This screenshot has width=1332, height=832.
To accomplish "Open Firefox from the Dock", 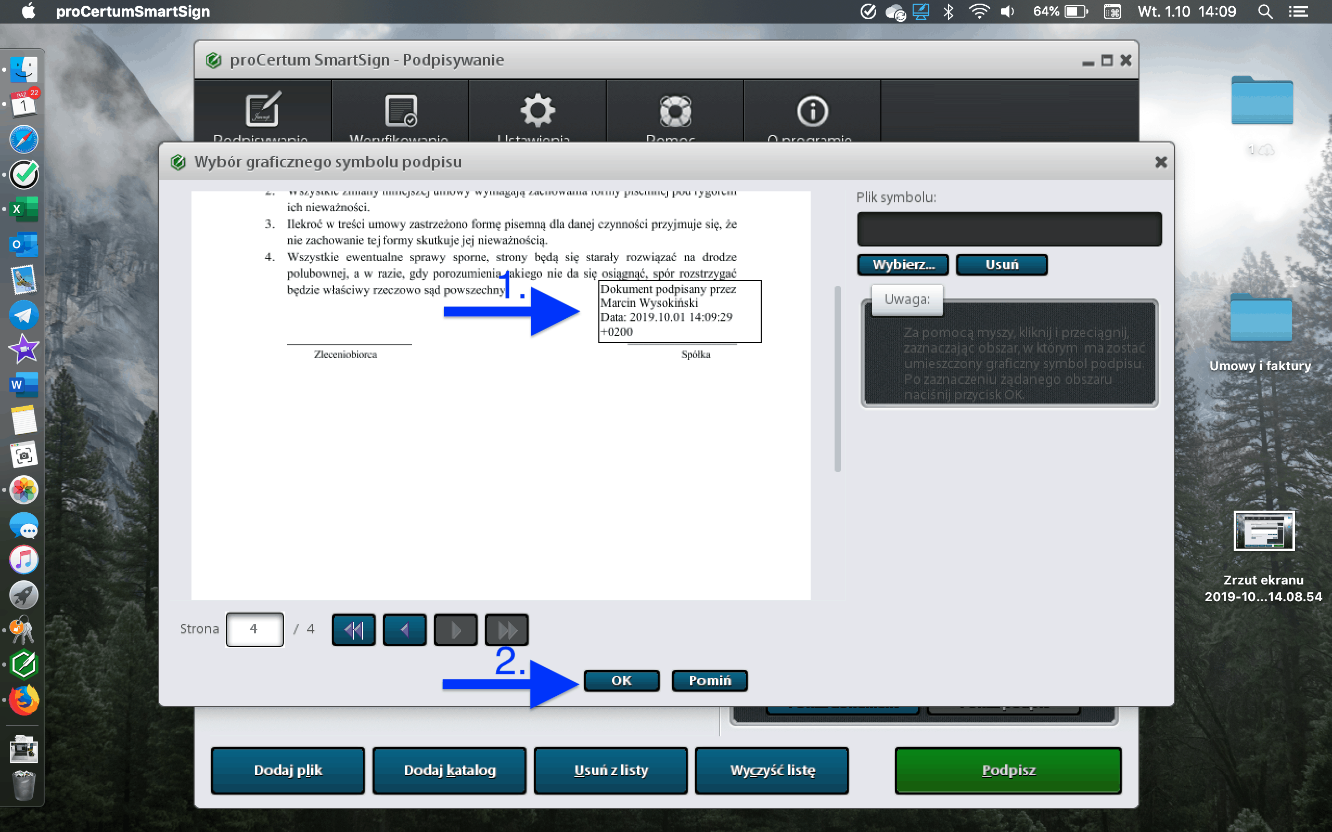I will pos(23,700).
